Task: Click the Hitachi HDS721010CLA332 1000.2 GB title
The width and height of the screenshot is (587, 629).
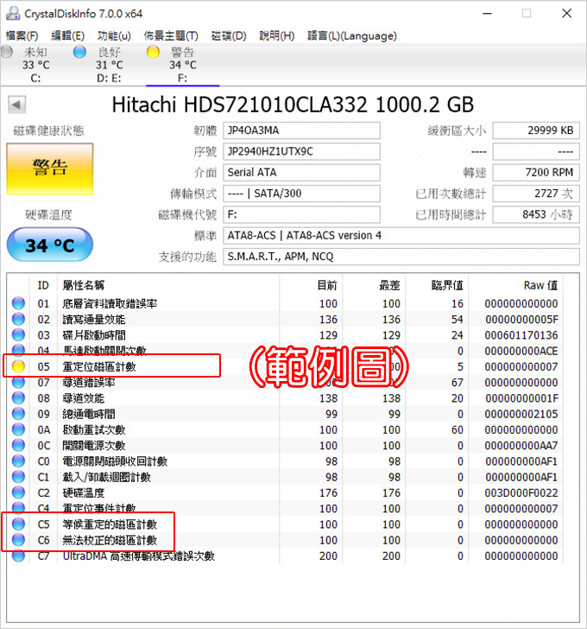Action: coord(293,105)
